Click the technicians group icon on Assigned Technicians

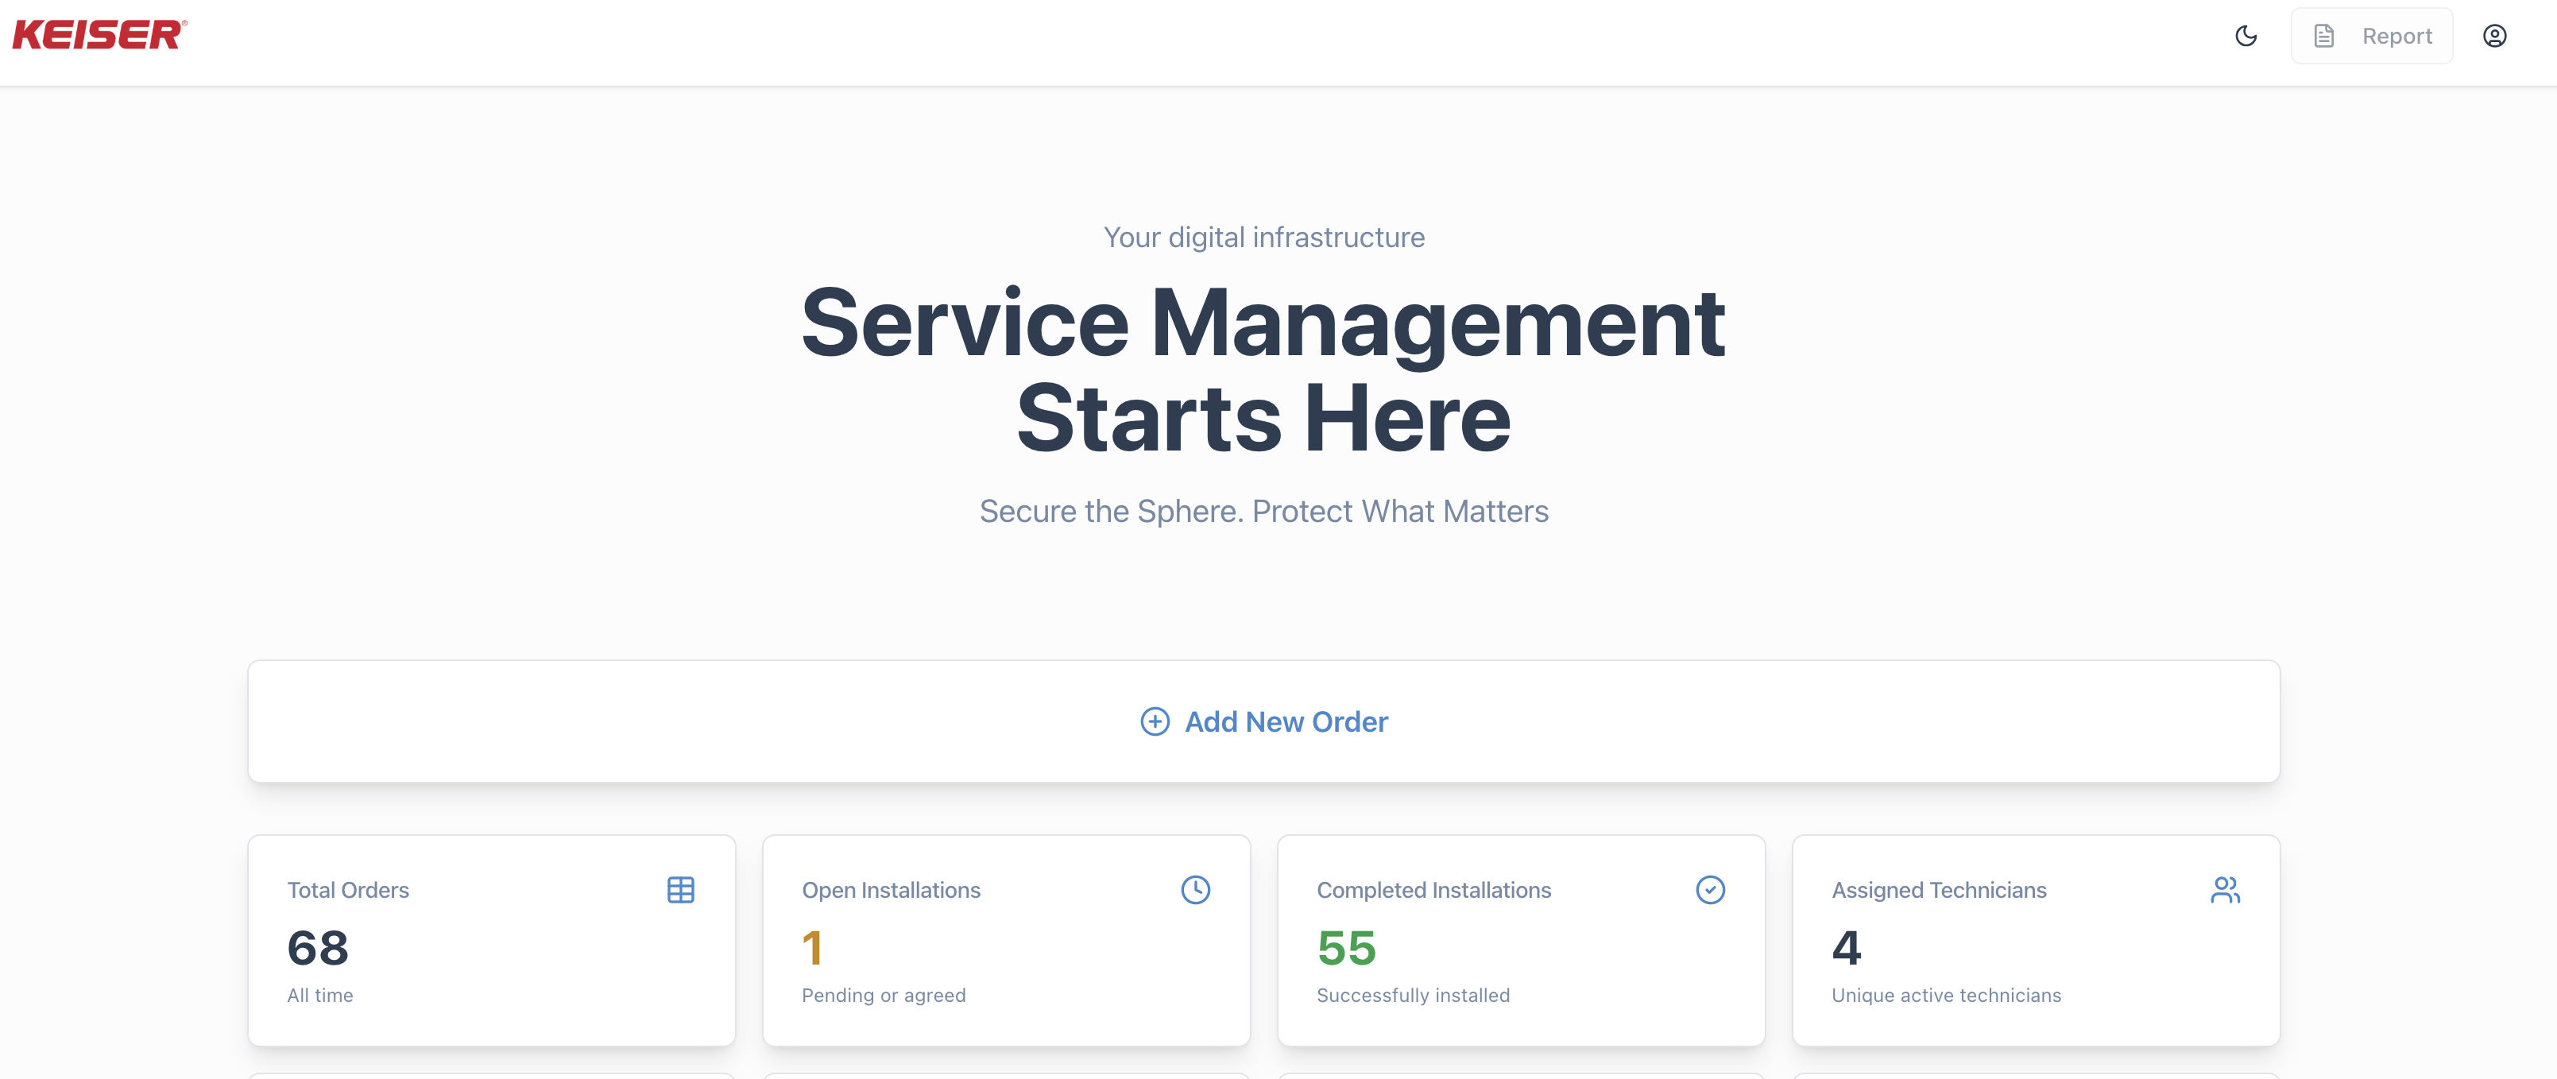coord(2225,889)
